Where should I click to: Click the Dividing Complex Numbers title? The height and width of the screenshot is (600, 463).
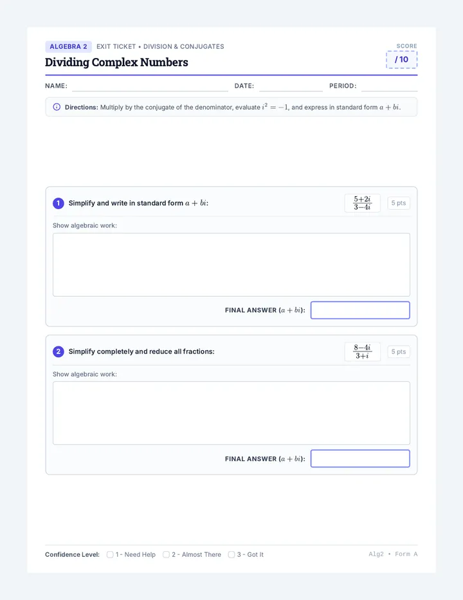point(116,62)
